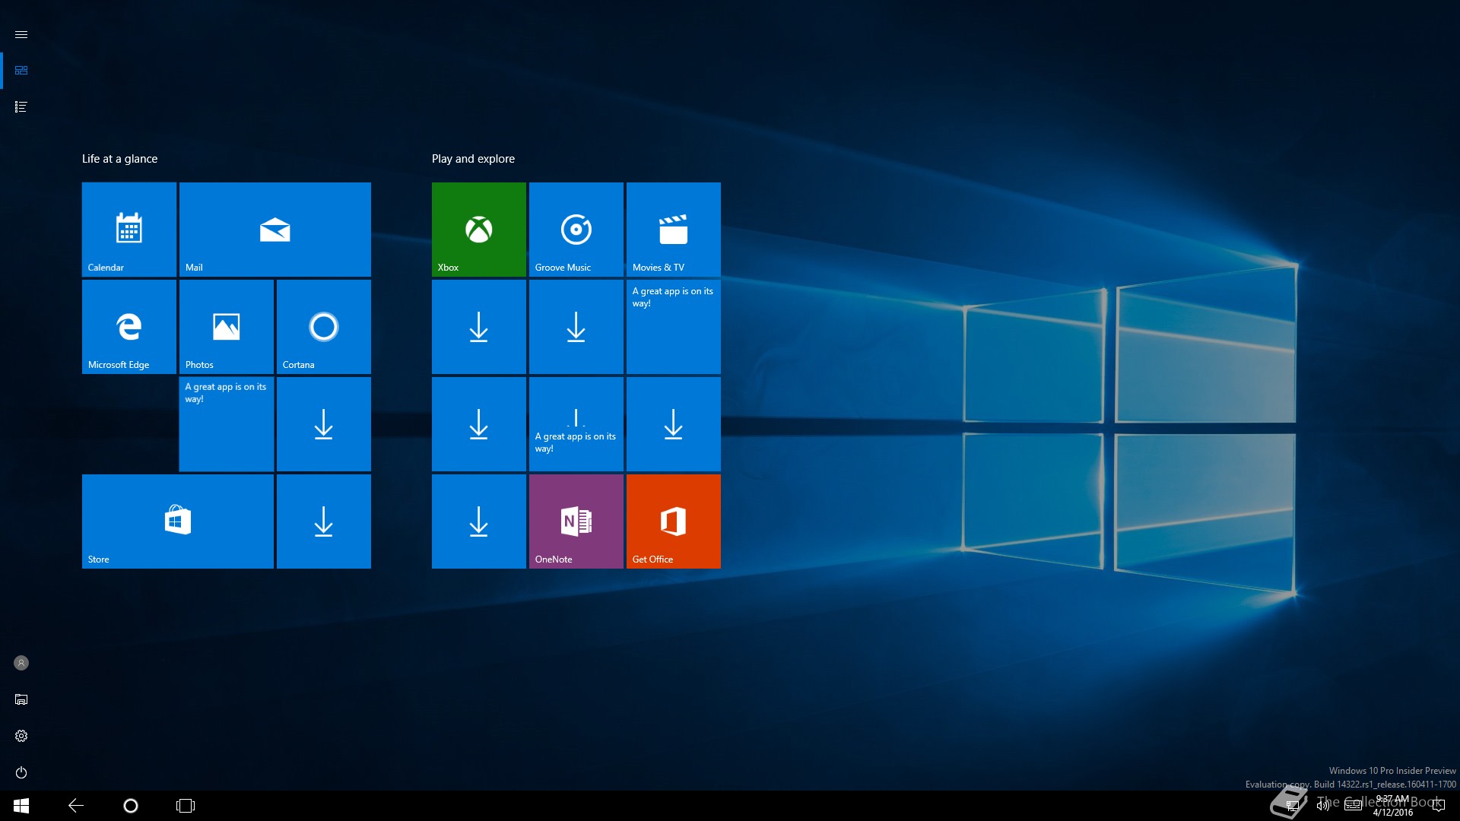Launch the Xbox tile
This screenshot has height=821, width=1460.
coord(479,230)
